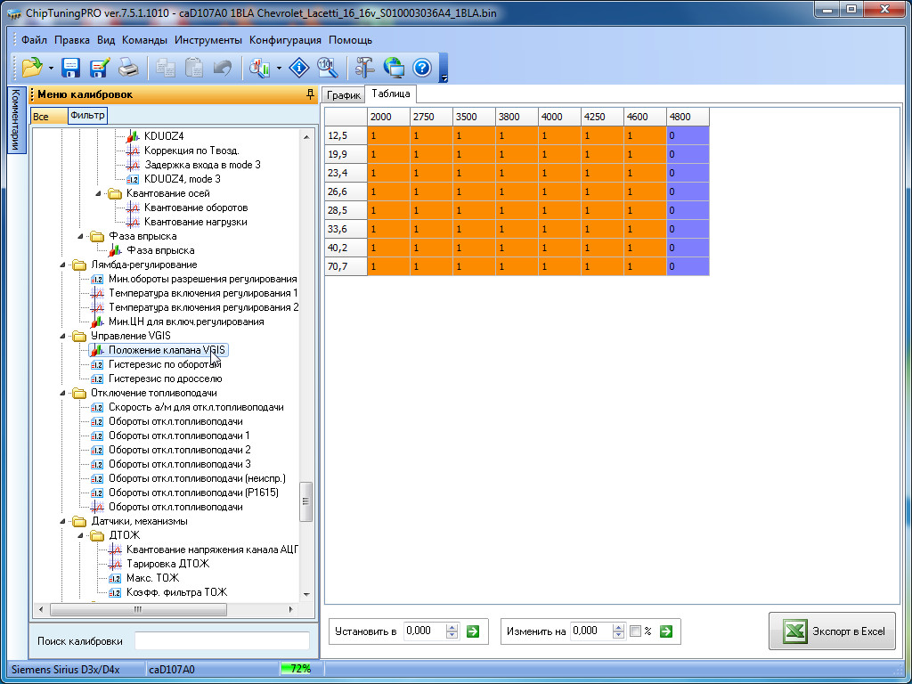Collapse the Управление VGIS folder

61,336
